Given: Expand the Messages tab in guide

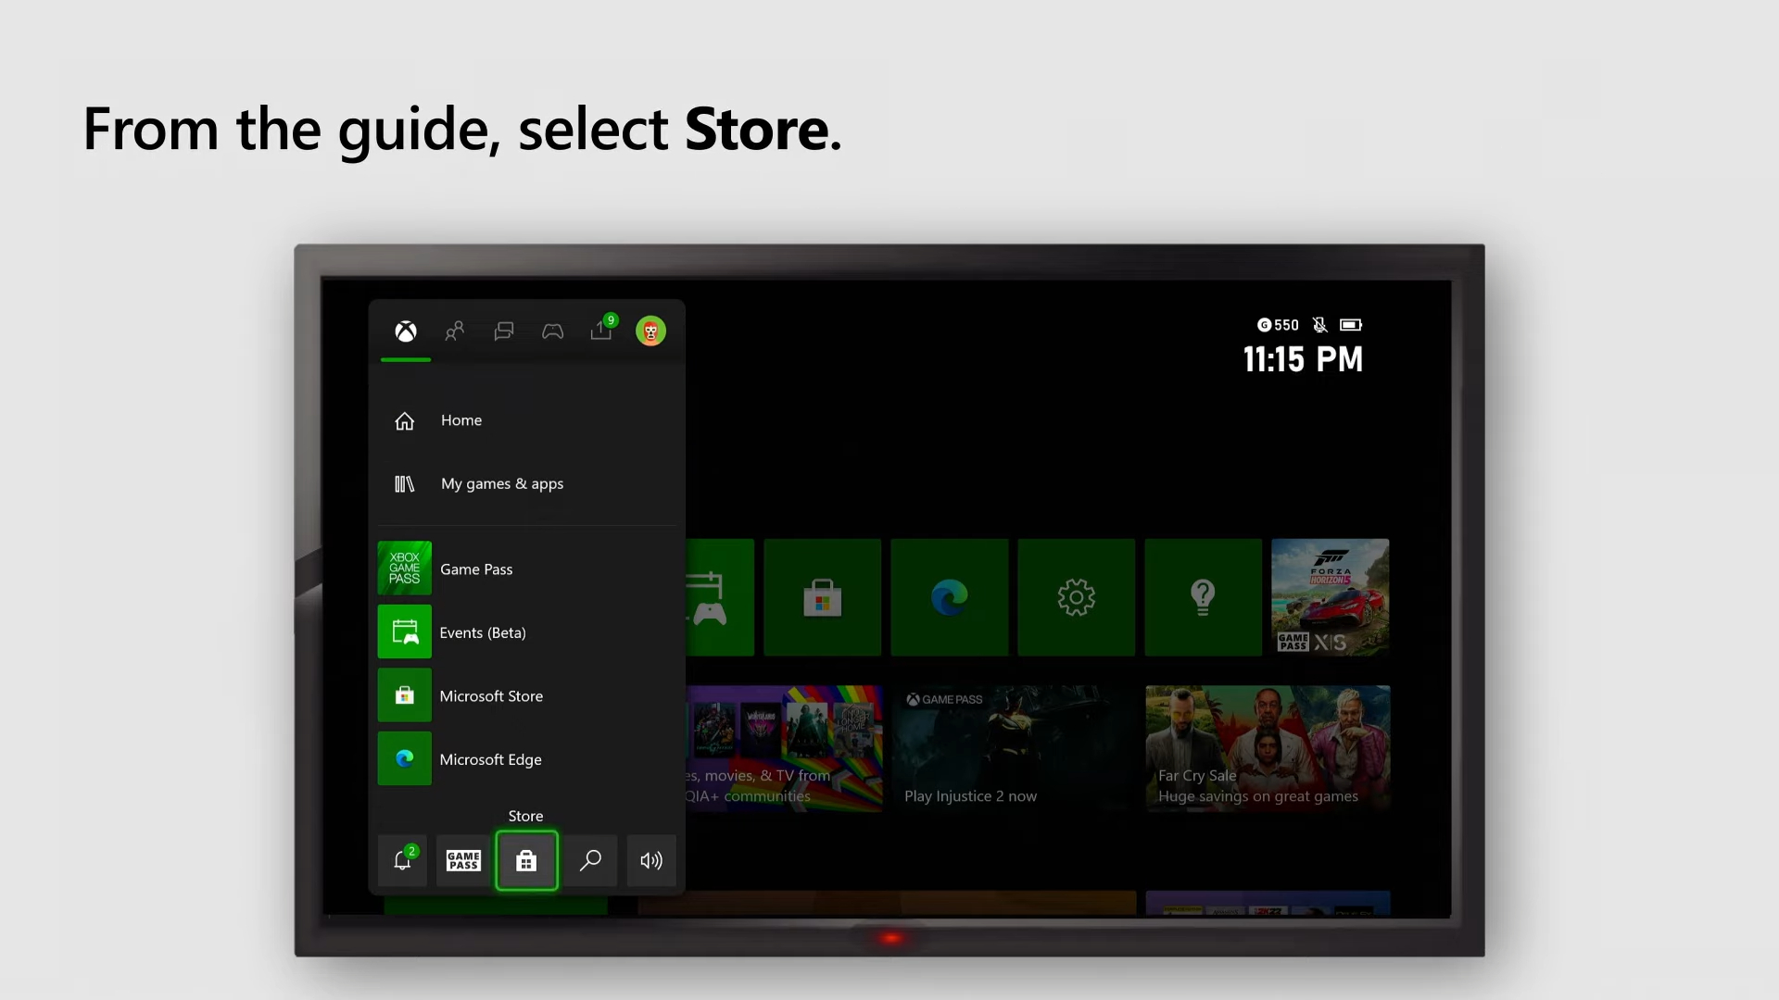Looking at the screenshot, I should [x=503, y=331].
